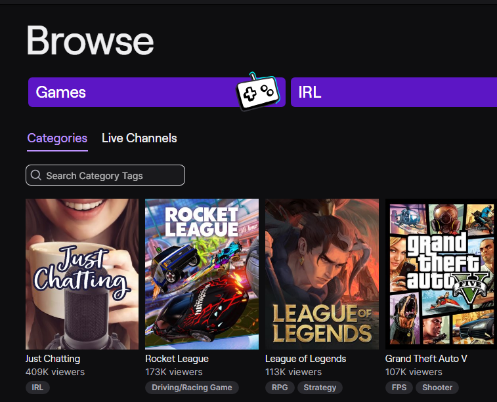Open the Grand Theft Auto V cover art
This screenshot has width=497, height=402.
point(441,274)
